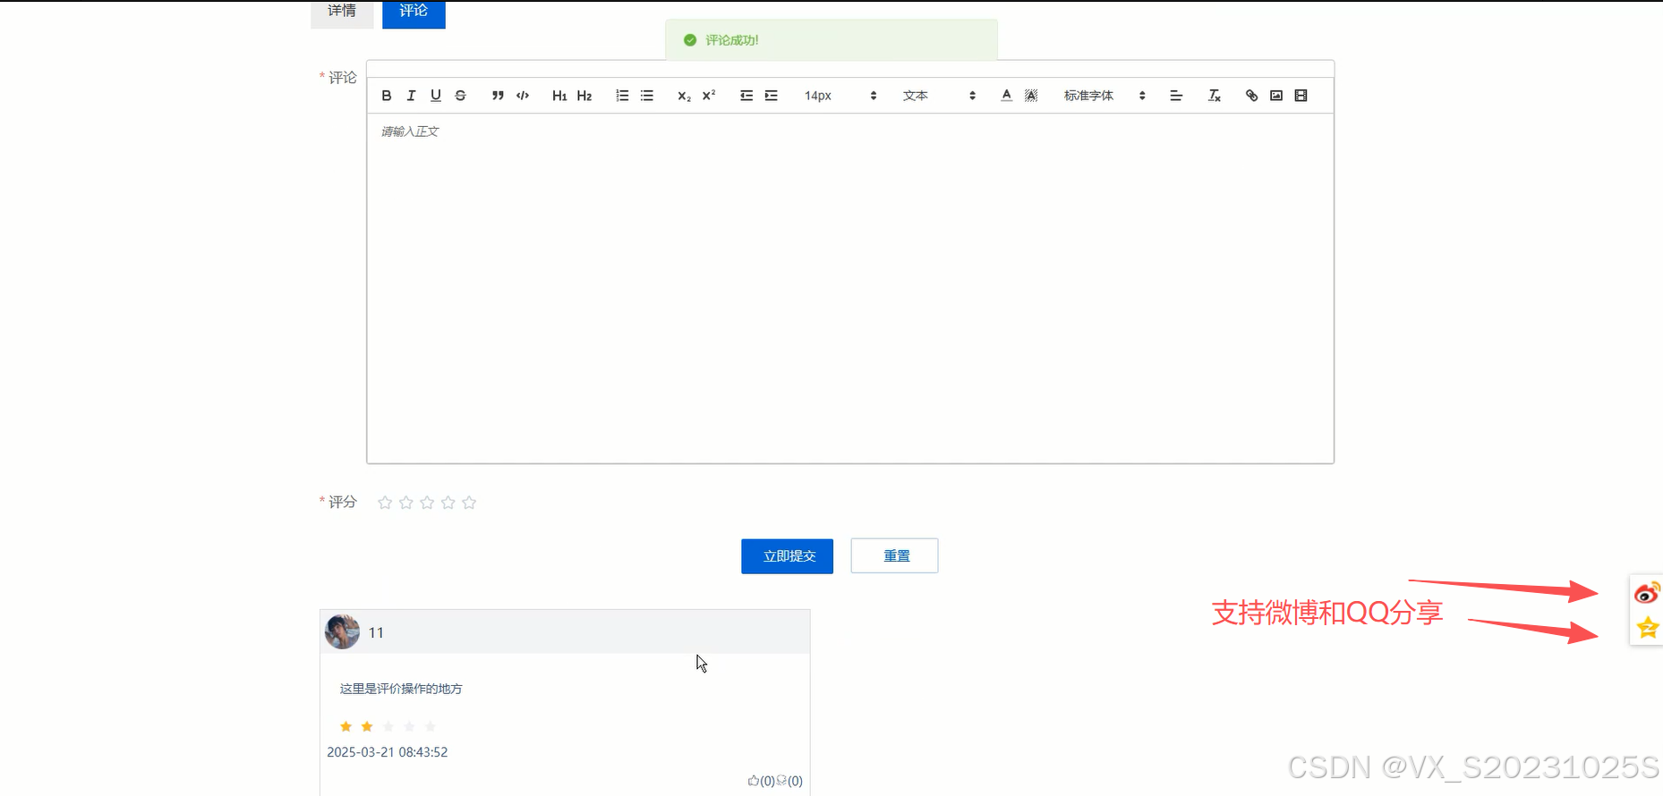Image resolution: width=1663 pixels, height=796 pixels.
Task: Open user 11's avatar
Action: (x=342, y=631)
